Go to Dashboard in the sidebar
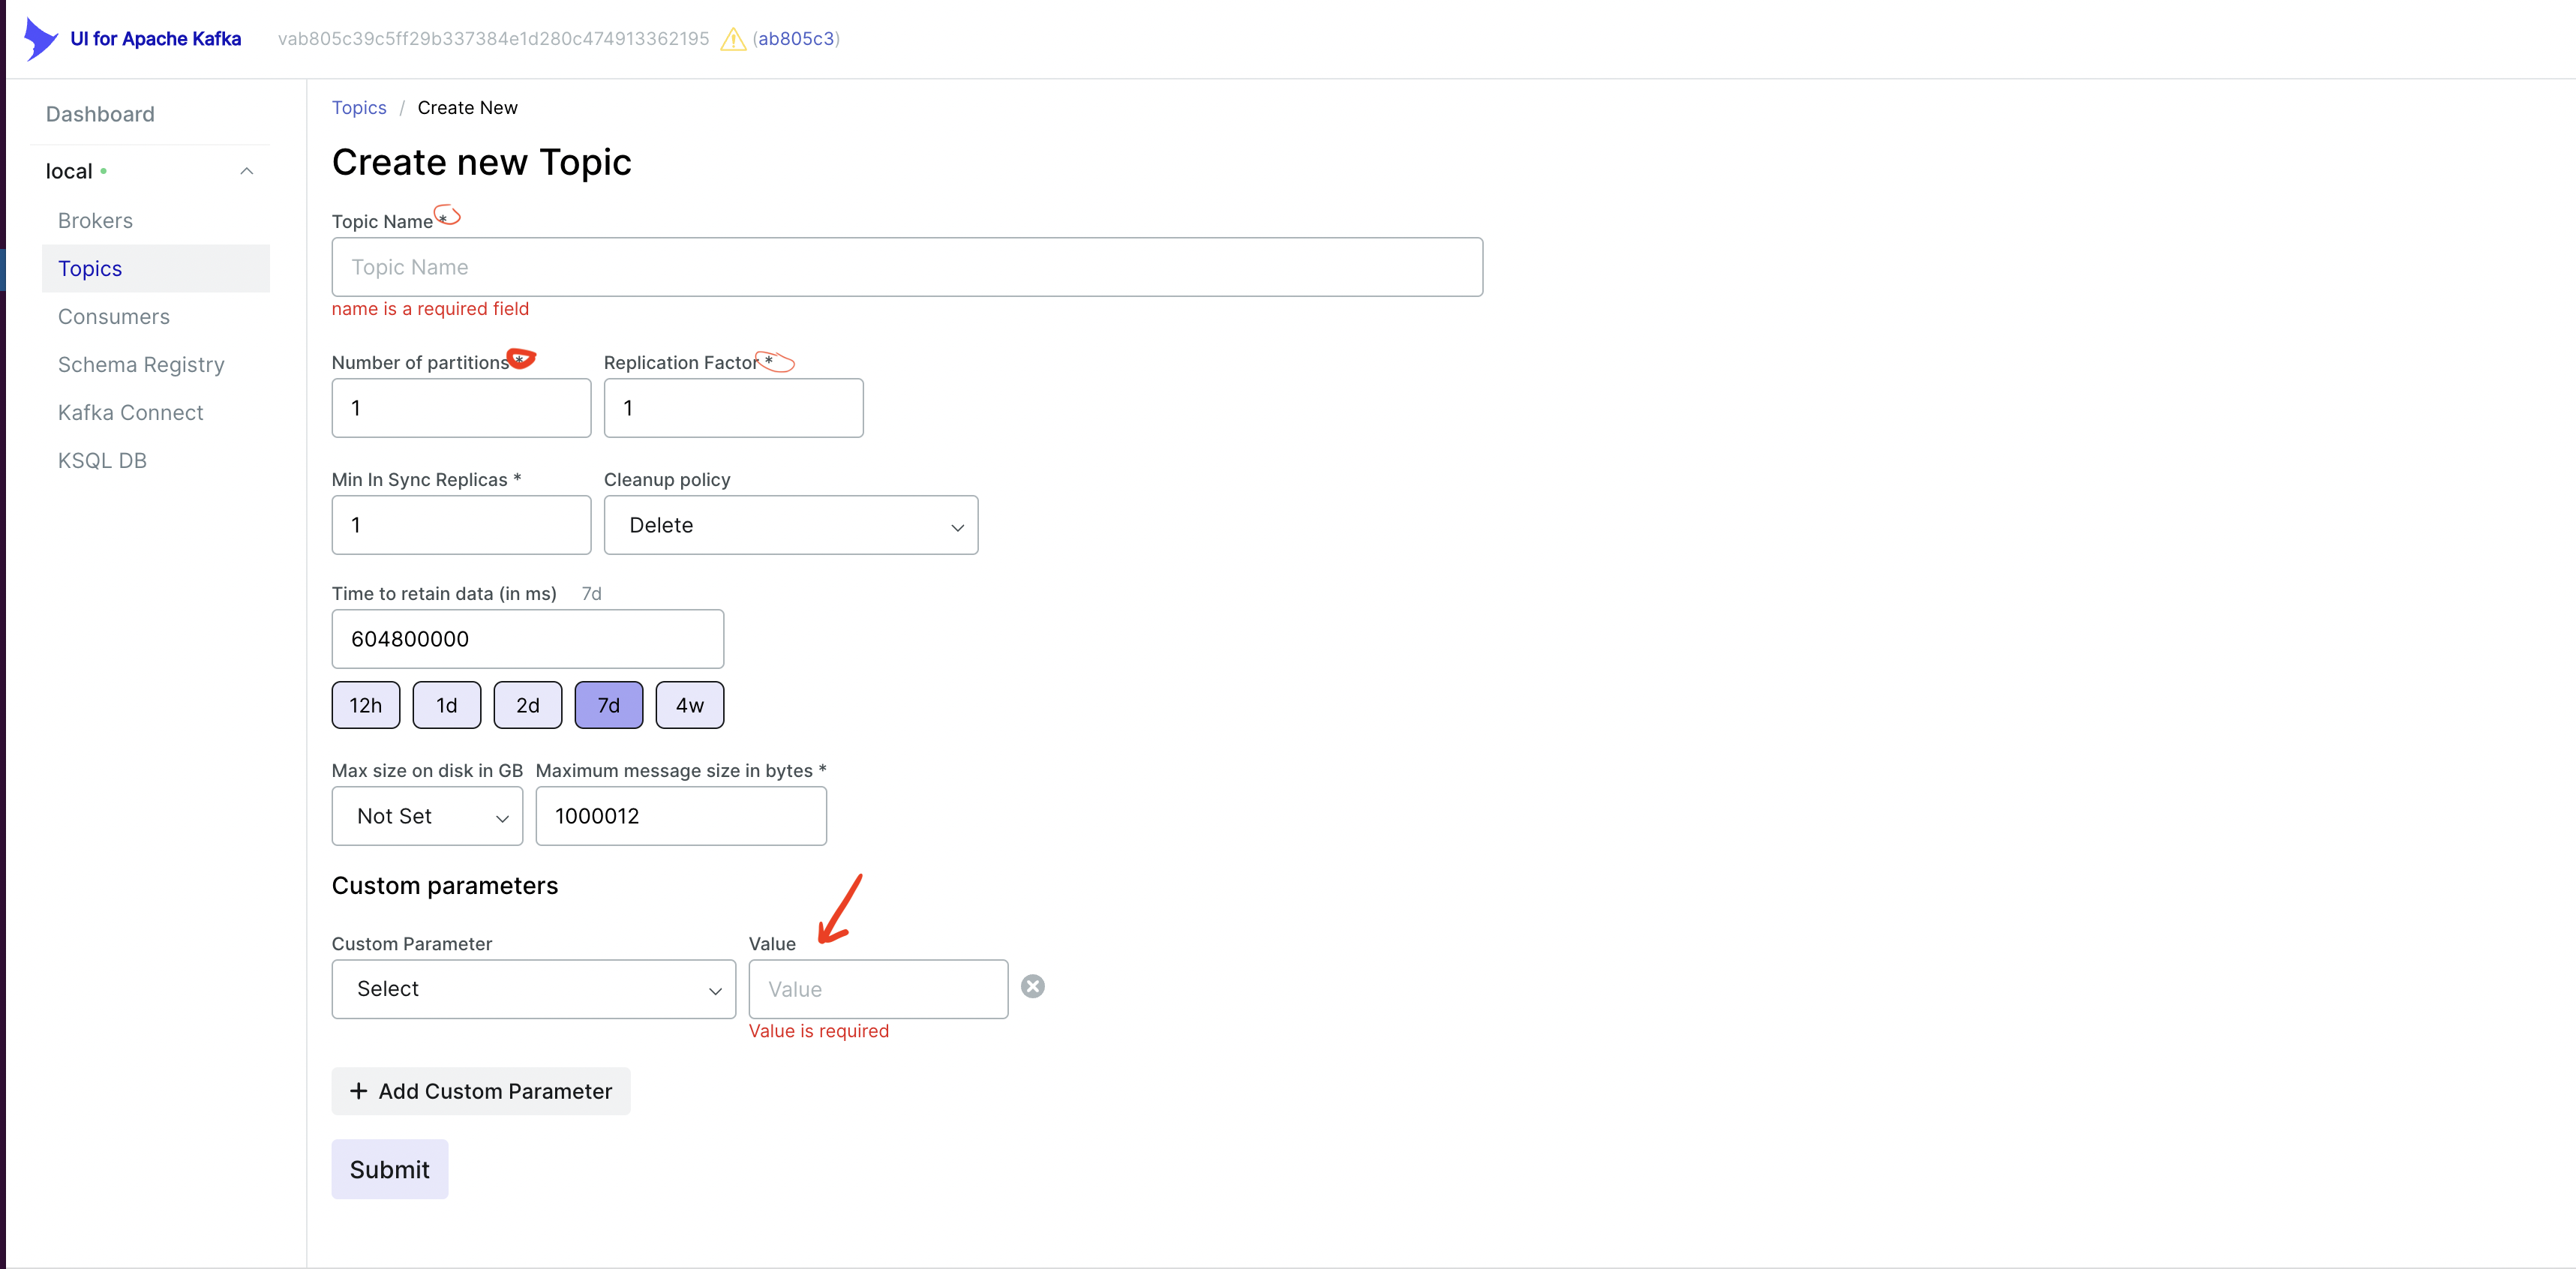This screenshot has height=1269, width=2576. (100, 113)
